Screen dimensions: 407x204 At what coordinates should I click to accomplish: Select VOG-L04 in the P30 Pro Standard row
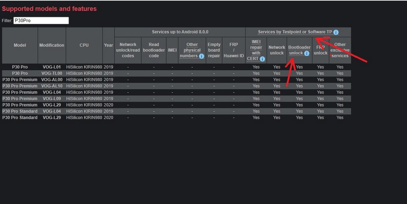point(52,111)
